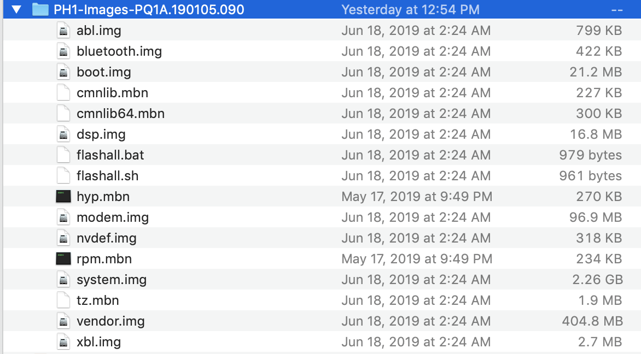The height and width of the screenshot is (354, 641).
Task: Select the boot.img file name
Action: (104, 72)
